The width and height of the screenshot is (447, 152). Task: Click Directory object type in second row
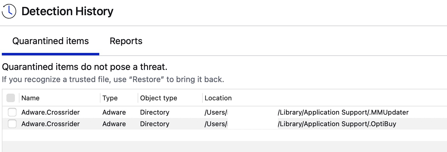[154, 124]
